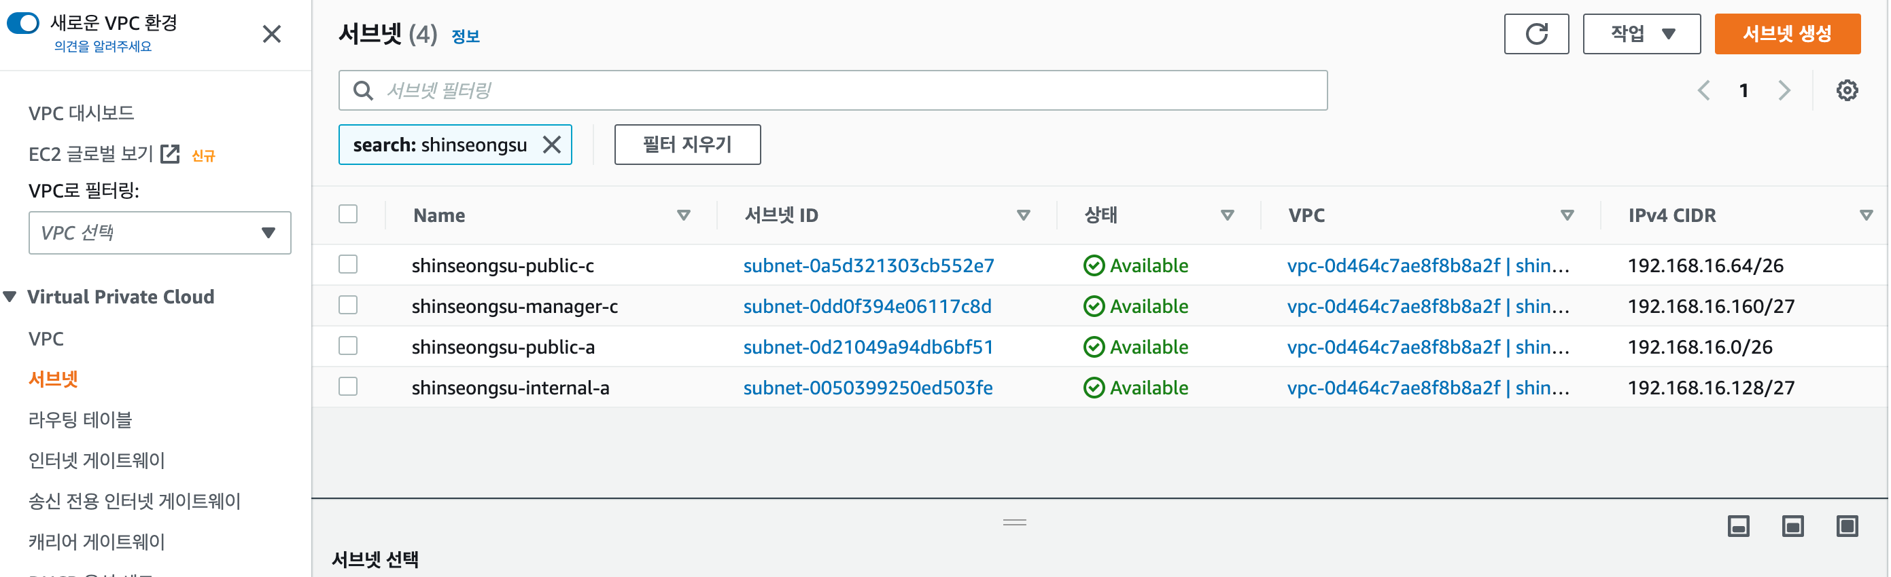Open subnet-0a5d321303cb552e7 link
Viewport: 1891px width, 577px height.
click(x=869, y=265)
